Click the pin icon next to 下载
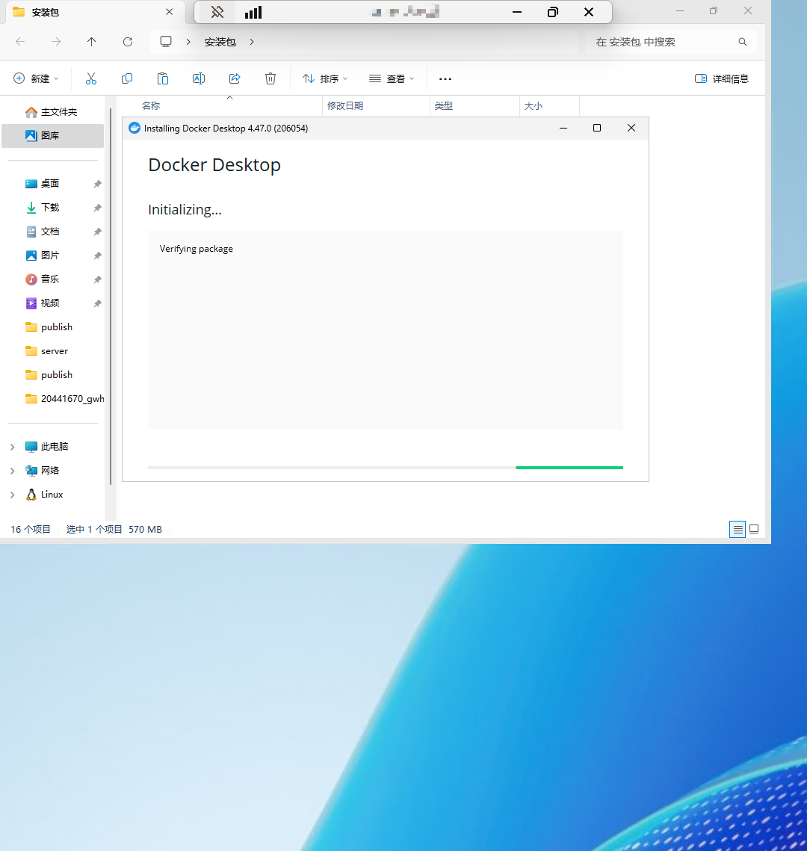 click(98, 207)
